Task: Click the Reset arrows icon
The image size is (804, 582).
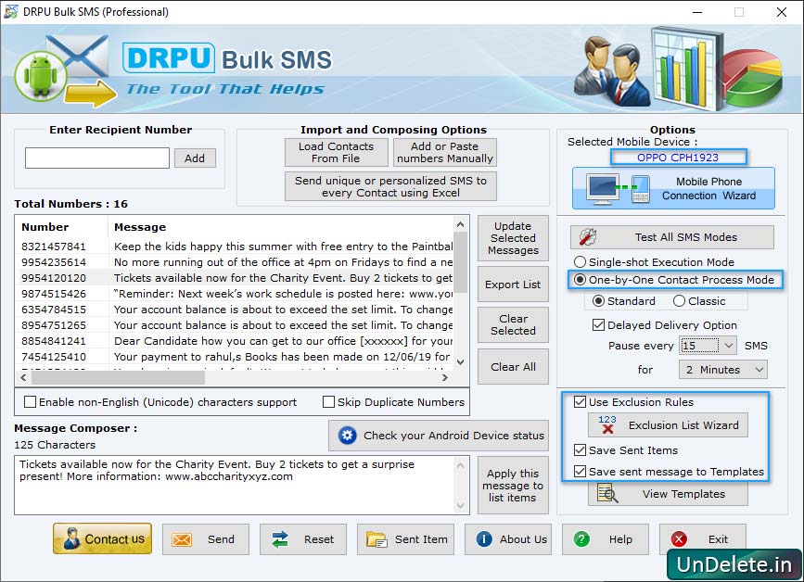Action: coord(280,539)
